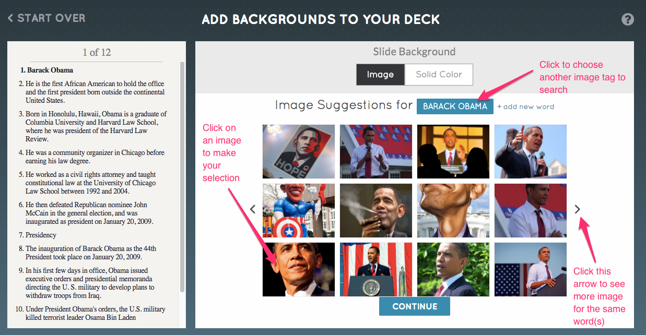646x335 pixels.
Task: Show next page of image suggestions
Action: (577, 209)
